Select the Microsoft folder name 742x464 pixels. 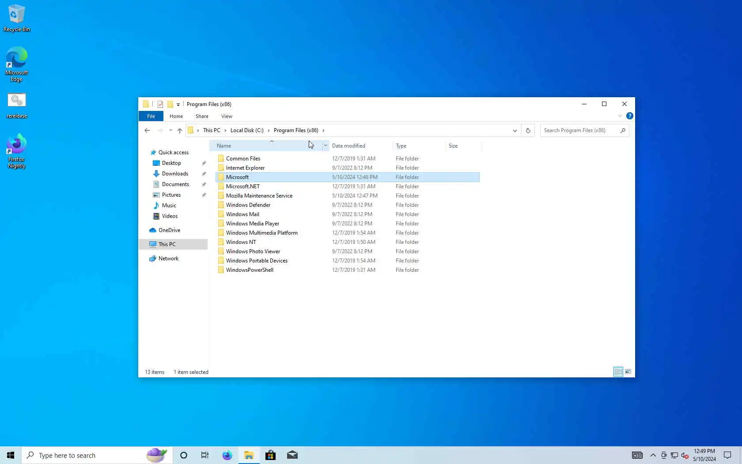click(237, 177)
